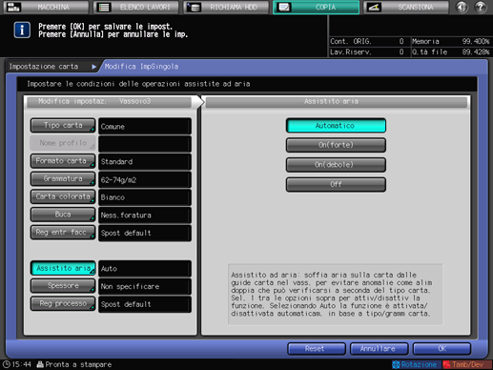Open Grammatura setting
The image size is (493, 370).
click(x=63, y=179)
